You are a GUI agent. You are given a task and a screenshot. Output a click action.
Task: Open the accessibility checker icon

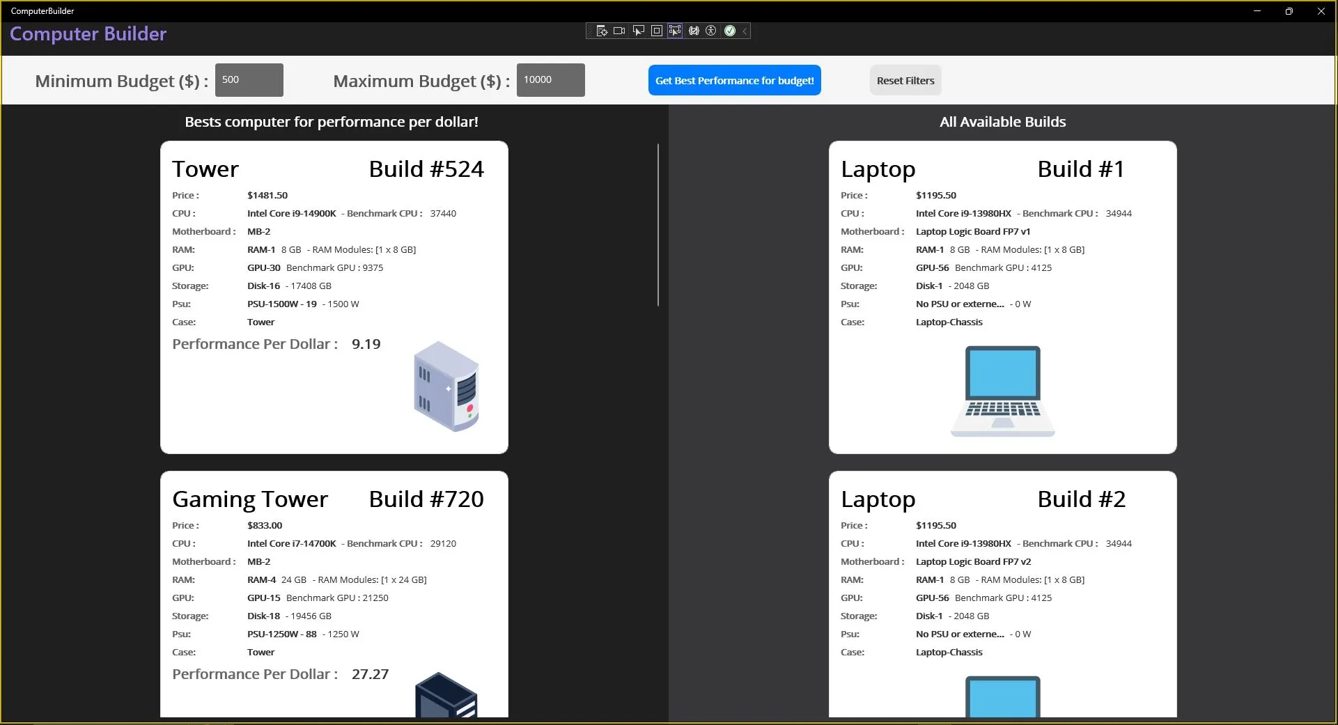(711, 31)
